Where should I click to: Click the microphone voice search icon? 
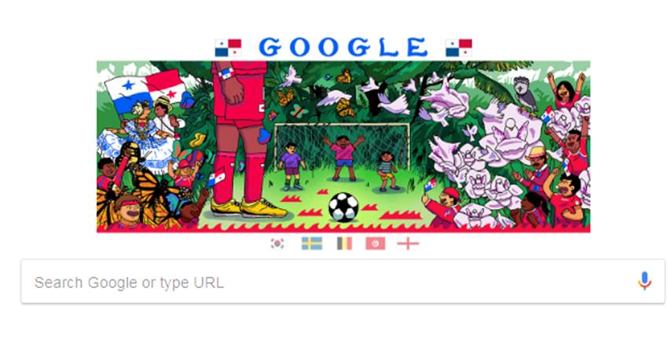pyautogui.click(x=644, y=281)
